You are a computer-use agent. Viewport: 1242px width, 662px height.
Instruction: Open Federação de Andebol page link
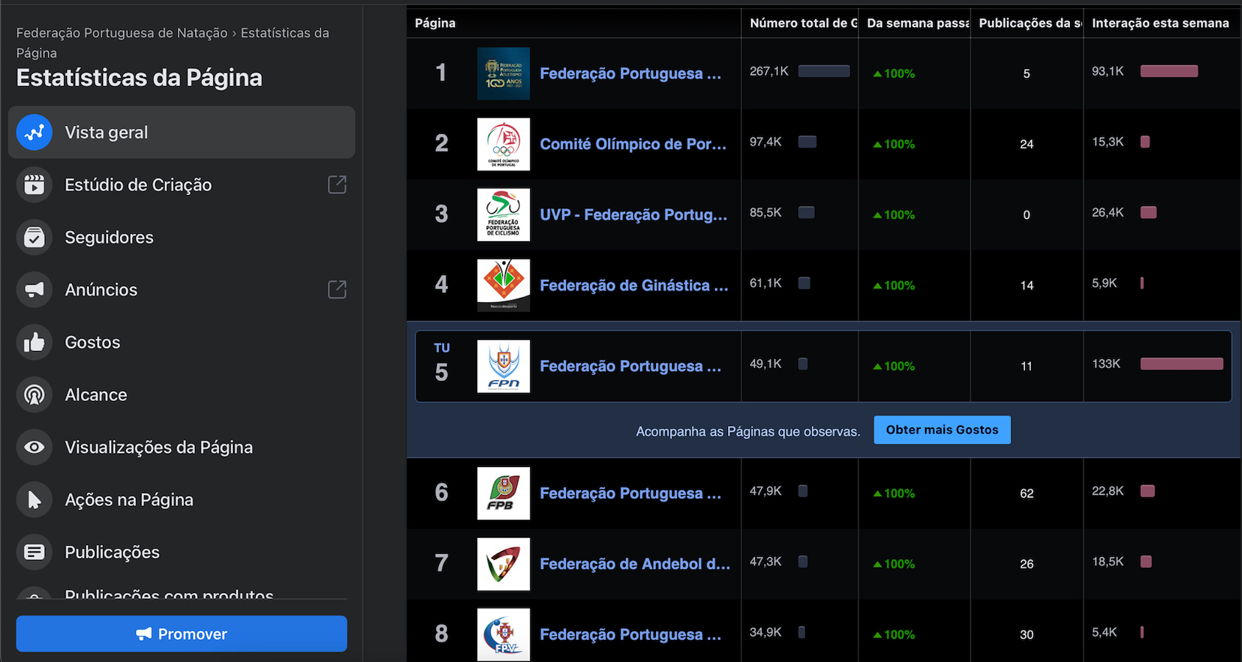(635, 564)
